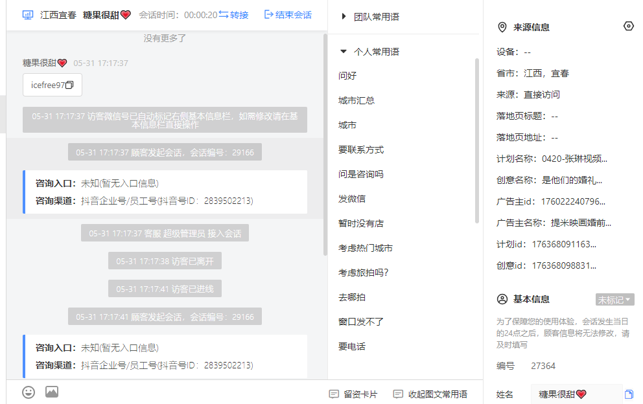Click the quick phrases list scrollbar
The height and width of the screenshot is (404, 643).
[x=476, y=140]
